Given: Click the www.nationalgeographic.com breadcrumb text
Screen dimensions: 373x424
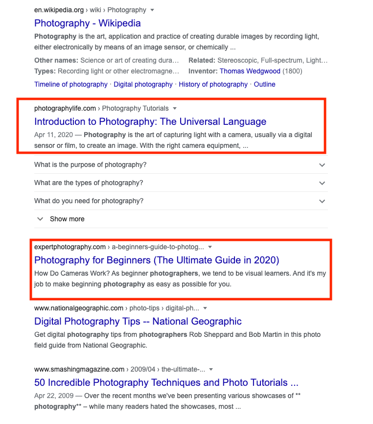Looking at the screenshot, I should point(79,308).
